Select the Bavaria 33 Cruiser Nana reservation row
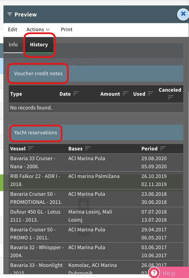Screen dimensions: 189x278 click(x=96, y=163)
